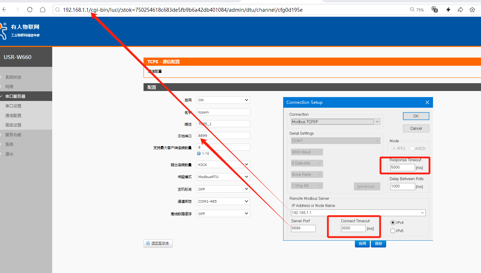Open the 启用 dropdown showing ON
Image resolution: width=481 pixels, height=273 pixels.
[223, 100]
